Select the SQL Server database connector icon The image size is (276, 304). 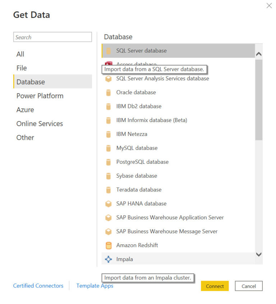pos(109,51)
